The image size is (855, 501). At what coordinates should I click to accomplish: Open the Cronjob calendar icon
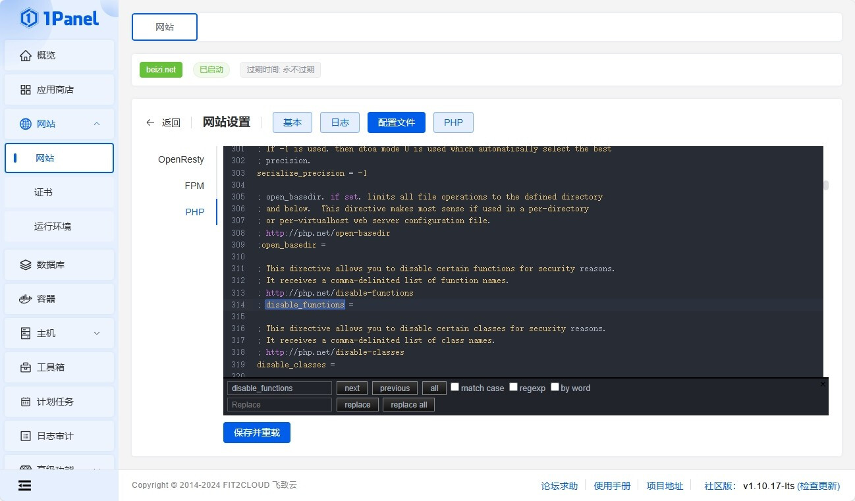click(x=26, y=402)
